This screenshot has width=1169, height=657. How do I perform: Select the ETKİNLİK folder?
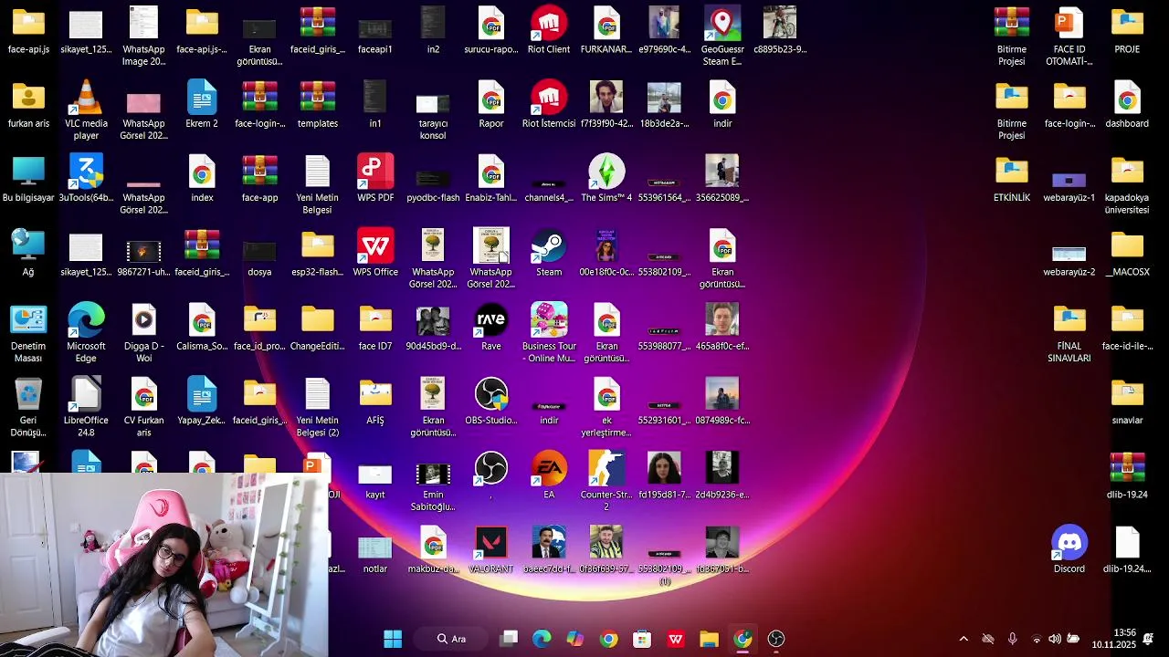click(x=1012, y=179)
